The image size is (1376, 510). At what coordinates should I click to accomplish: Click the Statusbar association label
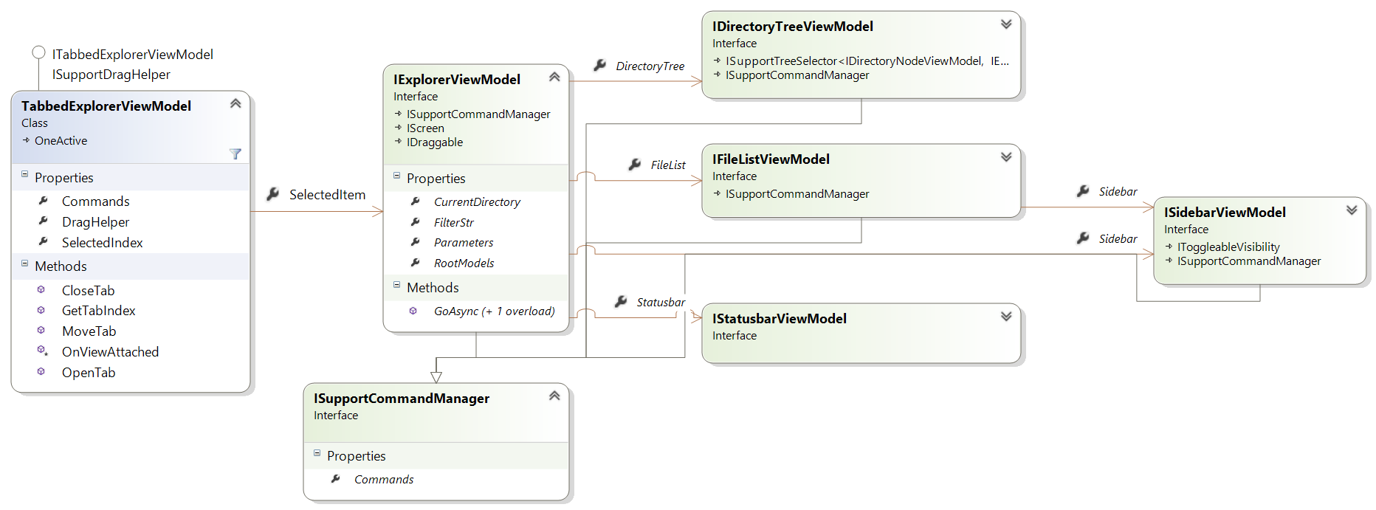[661, 302]
